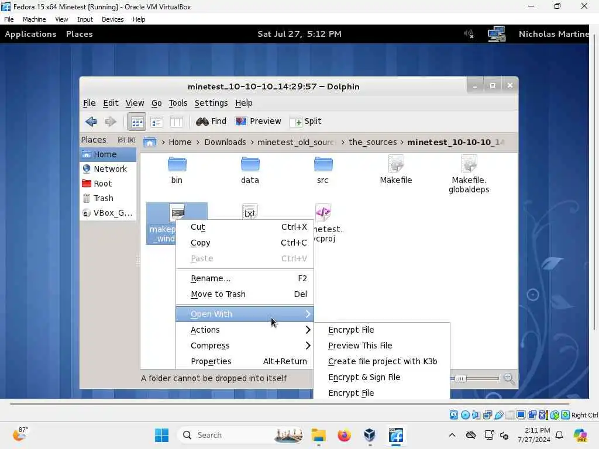Navigate to the_sources in the breadcrumb

(x=373, y=142)
